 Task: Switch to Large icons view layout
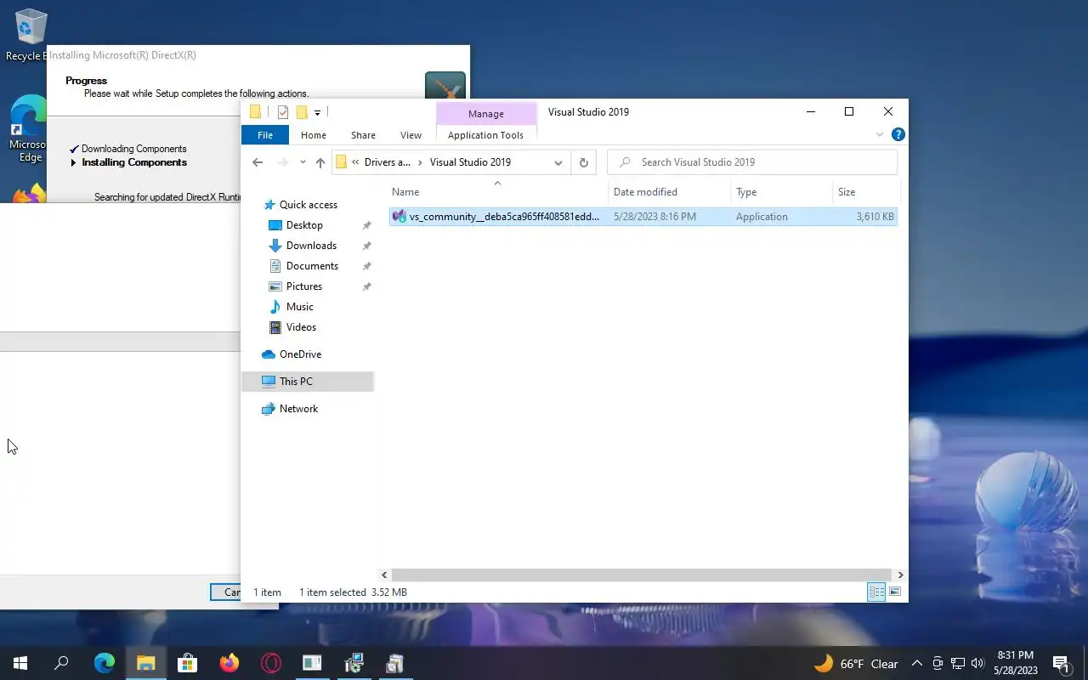tap(894, 592)
